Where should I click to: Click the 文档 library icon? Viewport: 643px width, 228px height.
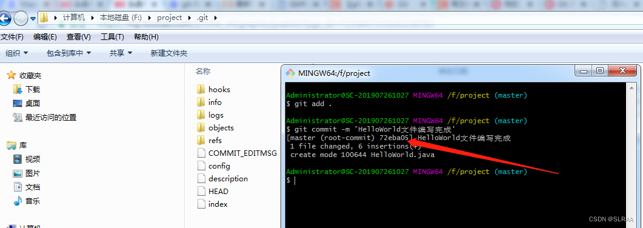pos(17,187)
